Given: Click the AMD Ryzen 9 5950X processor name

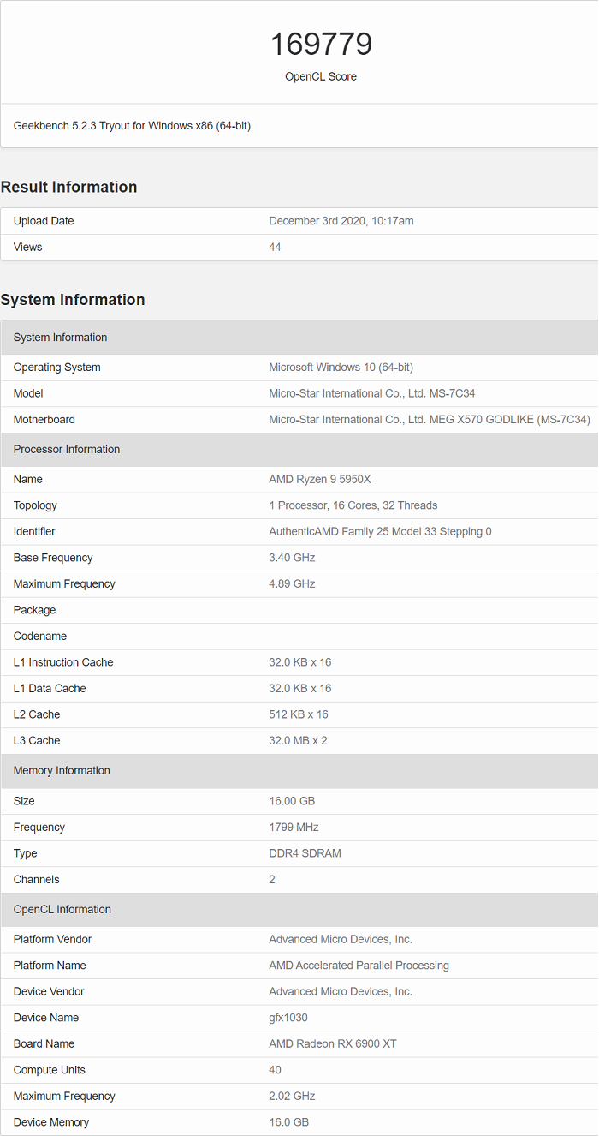Looking at the screenshot, I should click(x=321, y=480).
